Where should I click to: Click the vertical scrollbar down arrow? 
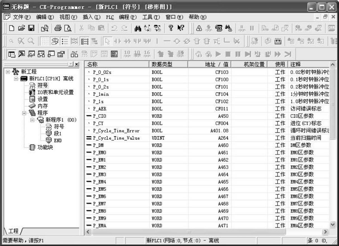333,225
